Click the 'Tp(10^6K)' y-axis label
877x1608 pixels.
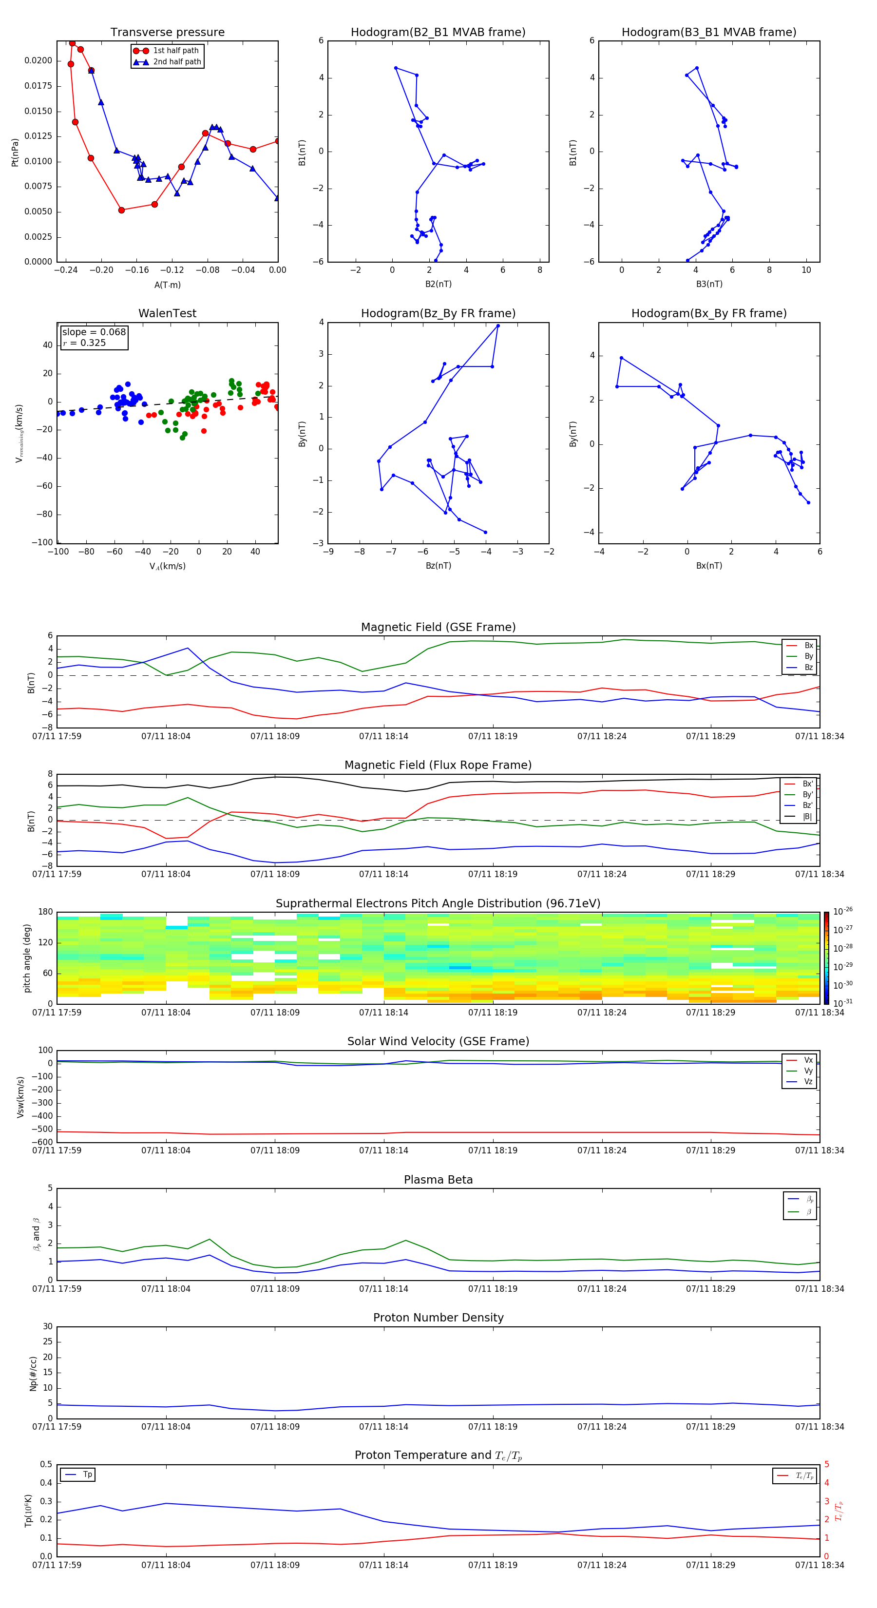click(28, 1511)
